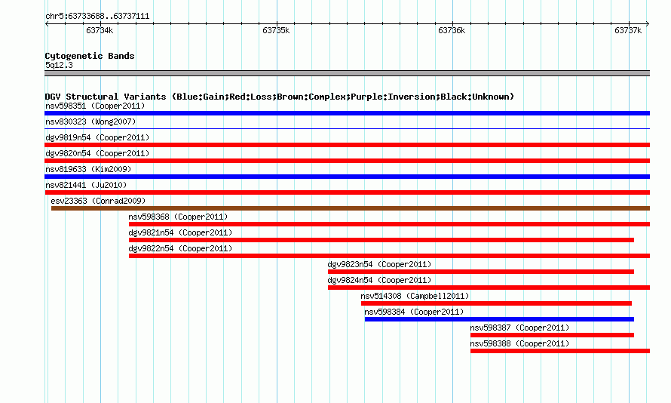Click the dgv9822n54 (Cooper2011) label
The height and width of the screenshot is (403, 671).
[180, 248]
